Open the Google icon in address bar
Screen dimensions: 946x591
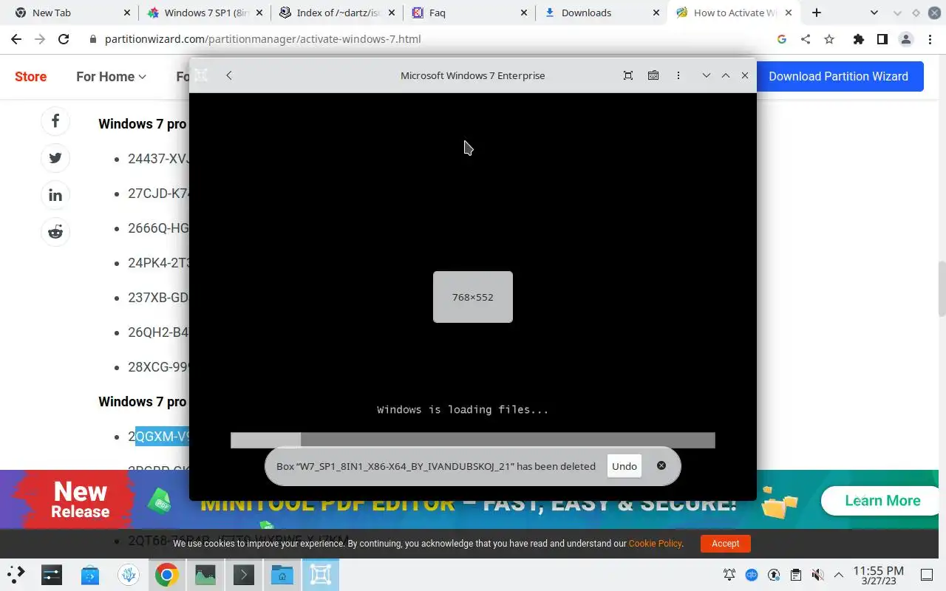click(x=782, y=39)
